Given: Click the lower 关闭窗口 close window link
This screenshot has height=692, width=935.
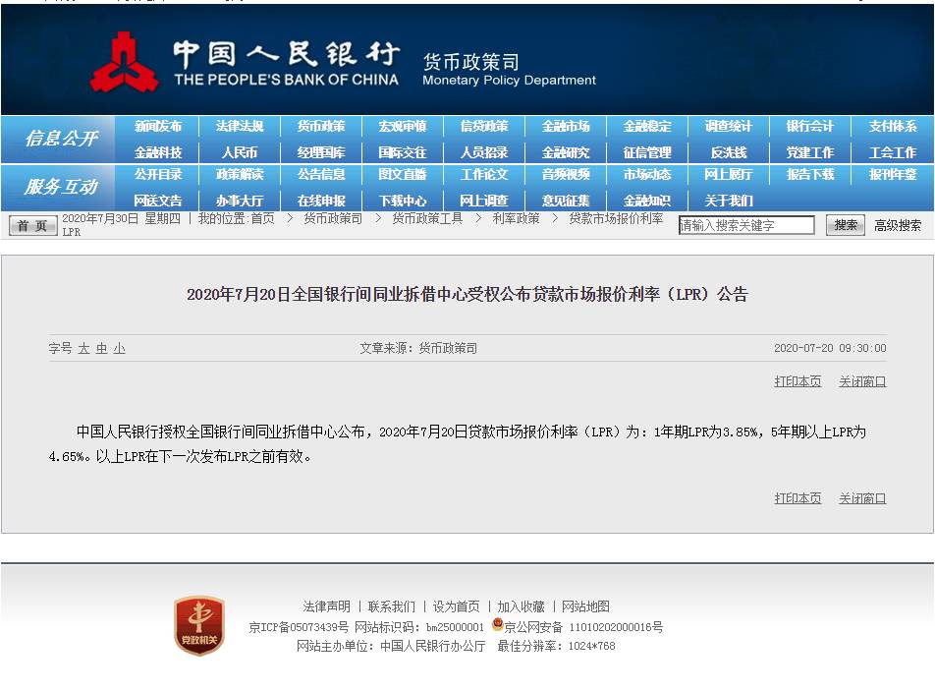Looking at the screenshot, I should pyautogui.click(x=862, y=498).
